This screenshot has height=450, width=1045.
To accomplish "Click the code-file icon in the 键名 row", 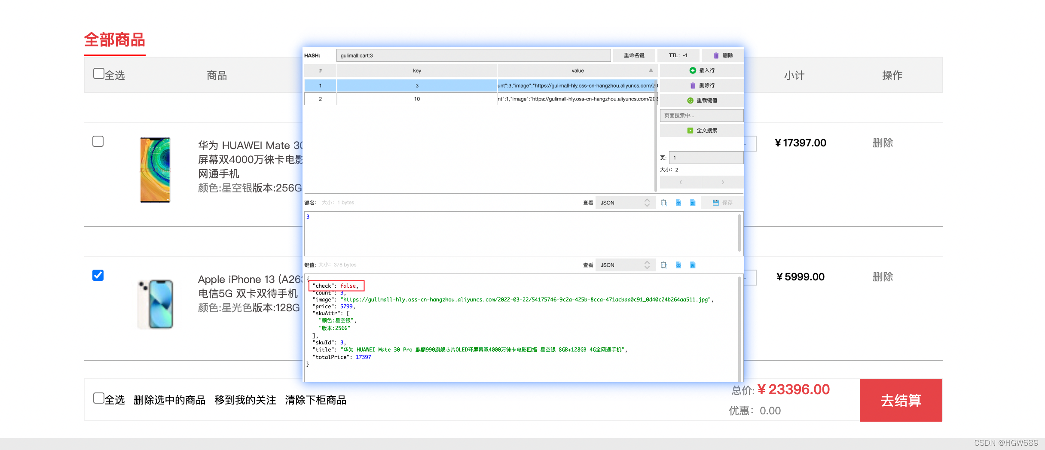I will tap(678, 203).
